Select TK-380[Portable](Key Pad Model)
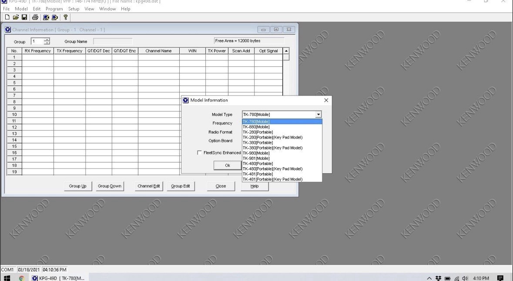The height and width of the screenshot is (281, 513). (282, 148)
